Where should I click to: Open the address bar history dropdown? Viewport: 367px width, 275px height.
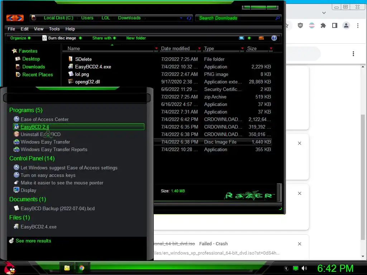(x=181, y=18)
